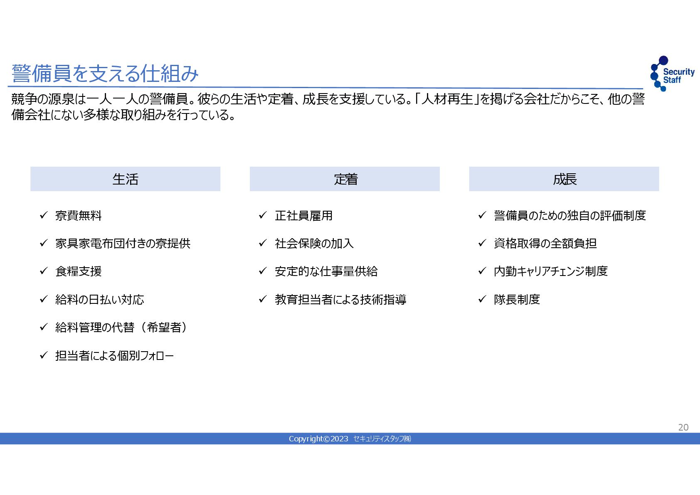
Task: Click the text 担当者による個別フォロー
Action: [x=114, y=356]
